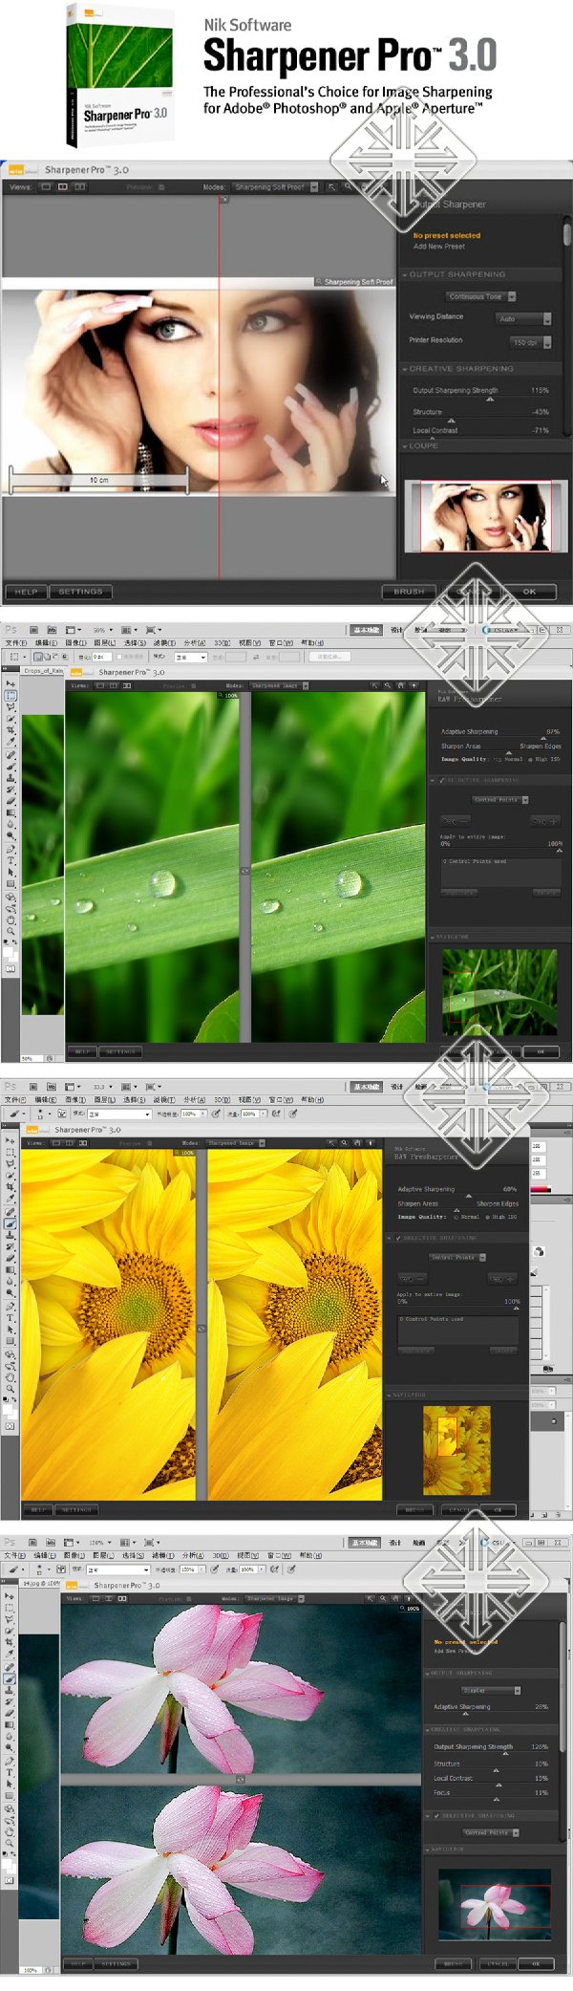The image size is (573, 1991).
Task: Click OK button in portrait Sharpener window
Action: (x=529, y=592)
